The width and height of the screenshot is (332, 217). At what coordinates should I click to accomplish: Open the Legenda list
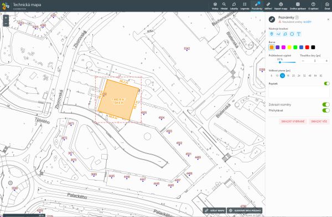(x=245, y=6)
